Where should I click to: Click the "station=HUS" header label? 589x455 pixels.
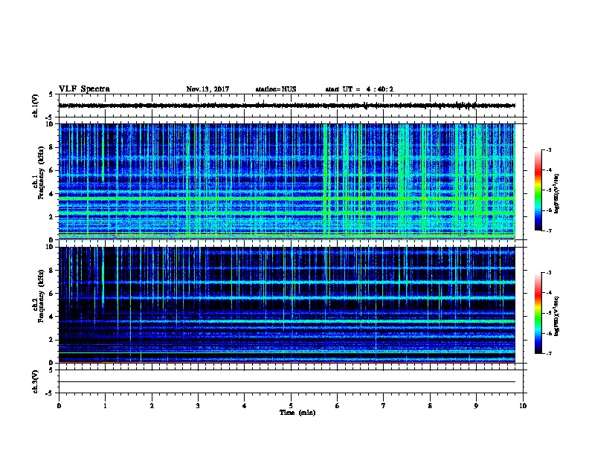click(x=276, y=89)
